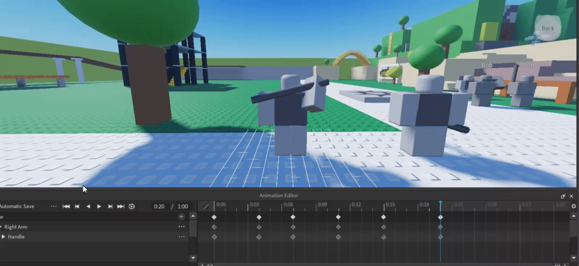Click the Back button in the viewport
Image resolution: width=579 pixels, height=266 pixels.
548,28
